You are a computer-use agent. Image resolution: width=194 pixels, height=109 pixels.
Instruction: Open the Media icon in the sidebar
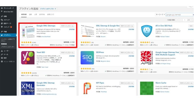[2, 20]
